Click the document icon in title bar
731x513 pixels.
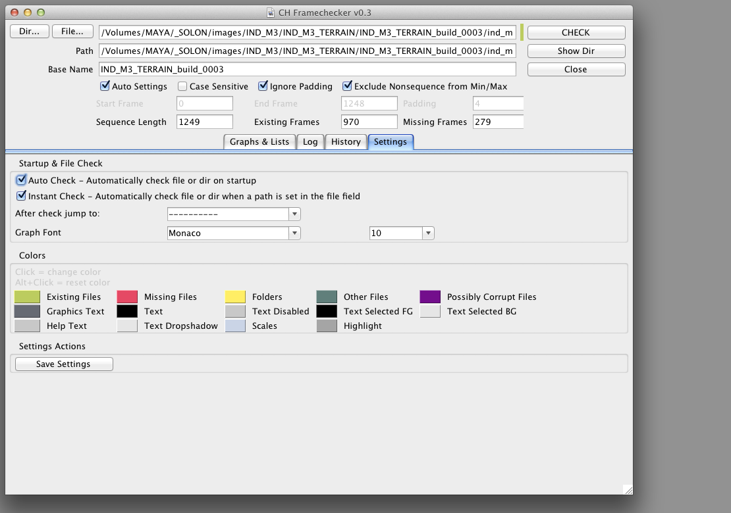pos(271,12)
